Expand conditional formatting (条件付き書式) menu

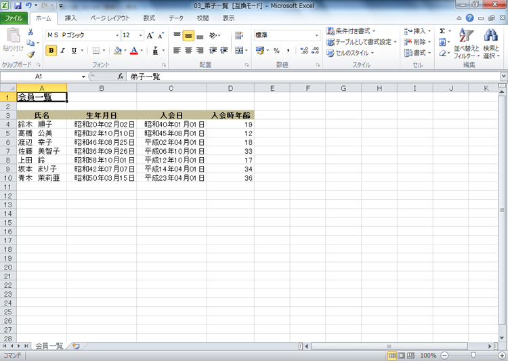click(x=351, y=31)
